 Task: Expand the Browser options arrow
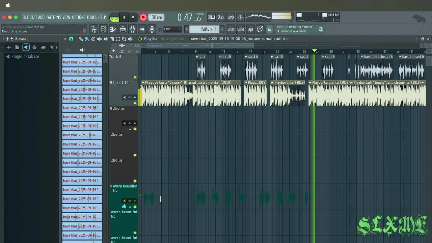click(3, 39)
